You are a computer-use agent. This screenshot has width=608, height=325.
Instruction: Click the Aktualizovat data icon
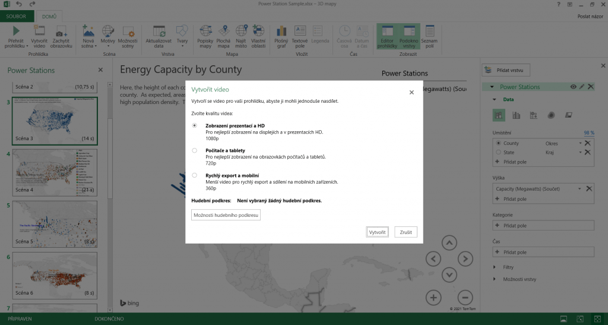[159, 31]
